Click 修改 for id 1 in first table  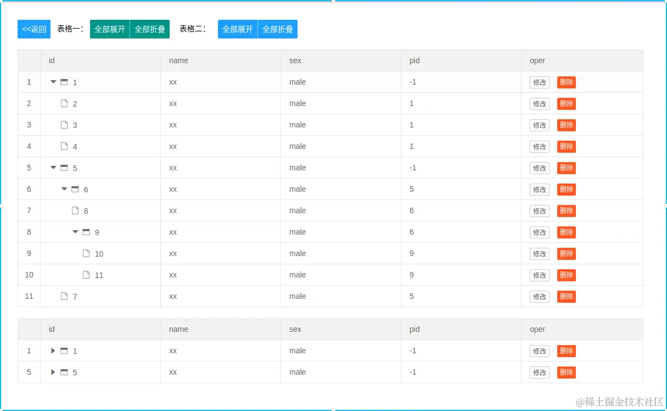pyautogui.click(x=540, y=82)
